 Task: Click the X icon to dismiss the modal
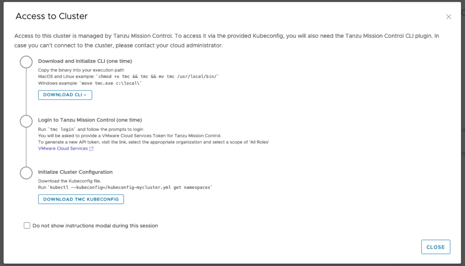pyautogui.click(x=449, y=17)
